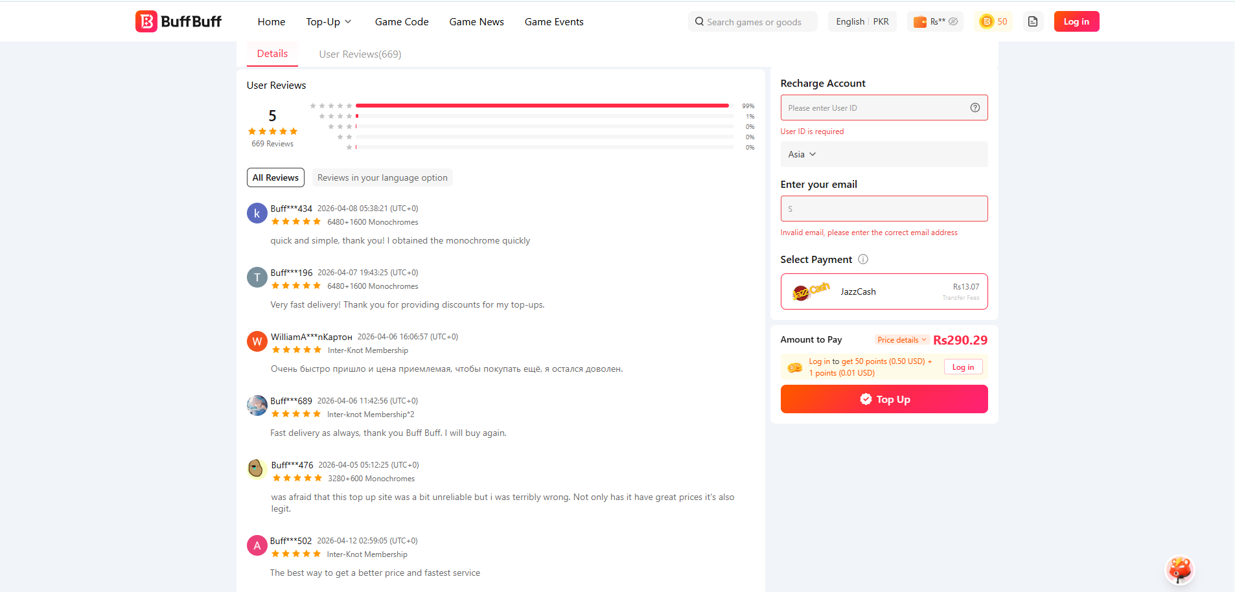Open the floating mascot chat icon
Screen dimensions: 1235x592
[x=1179, y=570]
